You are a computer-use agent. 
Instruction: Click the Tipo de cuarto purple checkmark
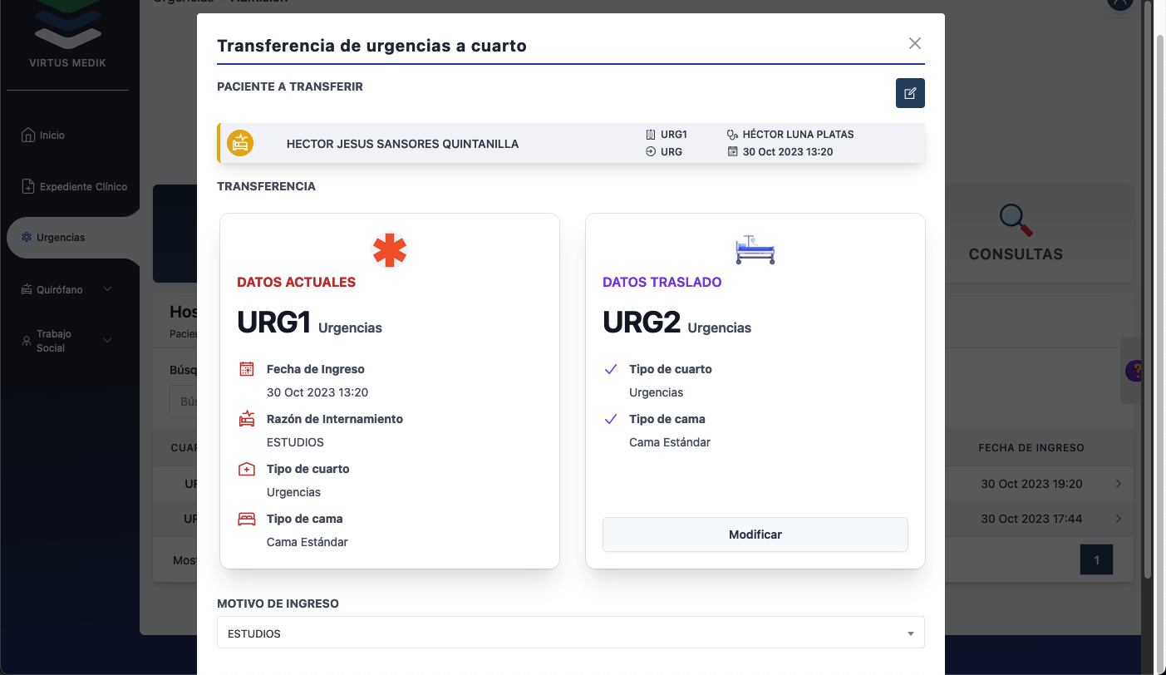[611, 369]
